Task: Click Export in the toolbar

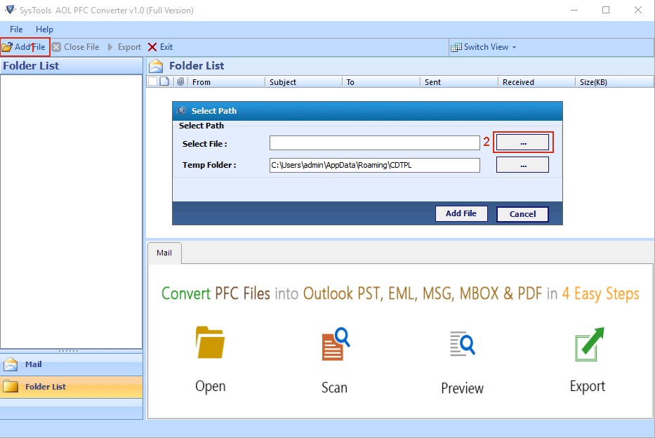Action: (124, 47)
